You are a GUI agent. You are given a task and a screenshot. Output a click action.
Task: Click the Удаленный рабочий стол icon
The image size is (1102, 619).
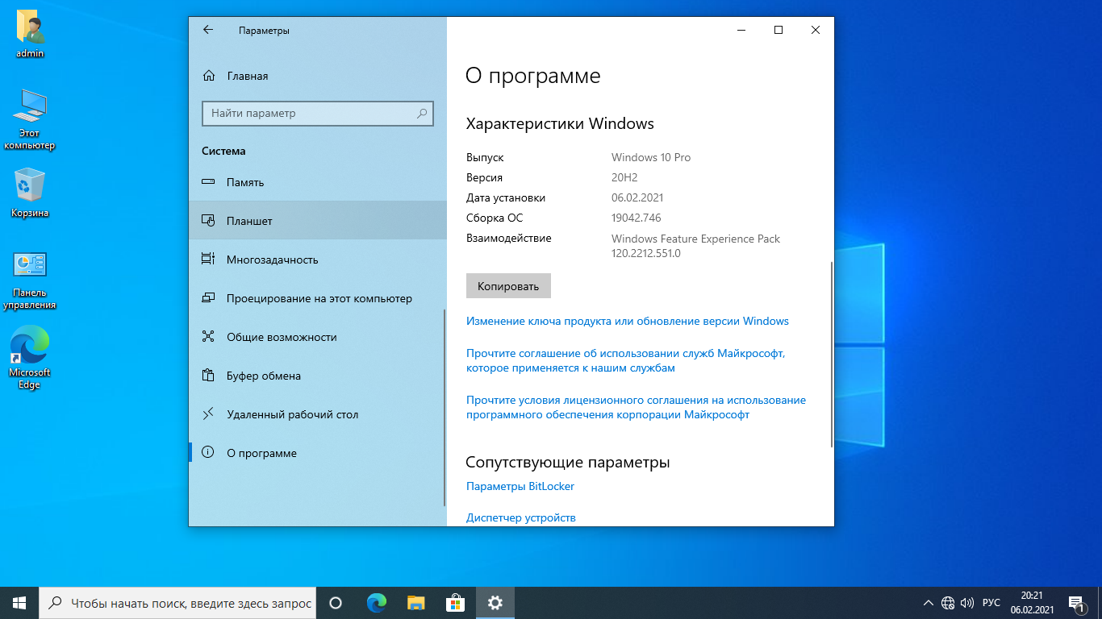(208, 414)
